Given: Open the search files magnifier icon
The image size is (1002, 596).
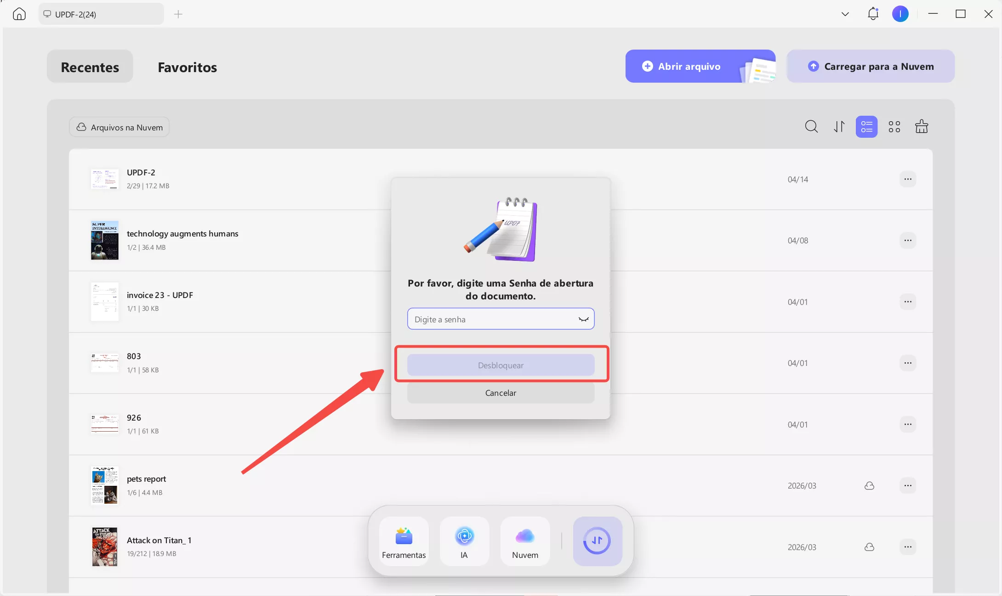Looking at the screenshot, I should pyautogui.click(x=811, y=127).
